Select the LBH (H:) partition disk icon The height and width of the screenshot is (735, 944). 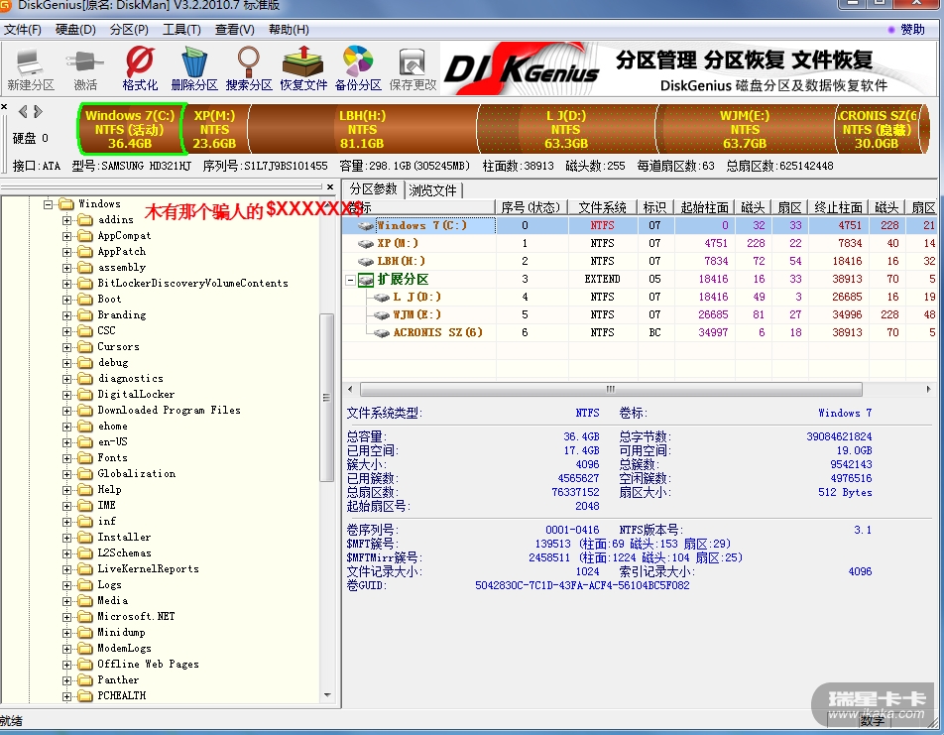(366, 261)
